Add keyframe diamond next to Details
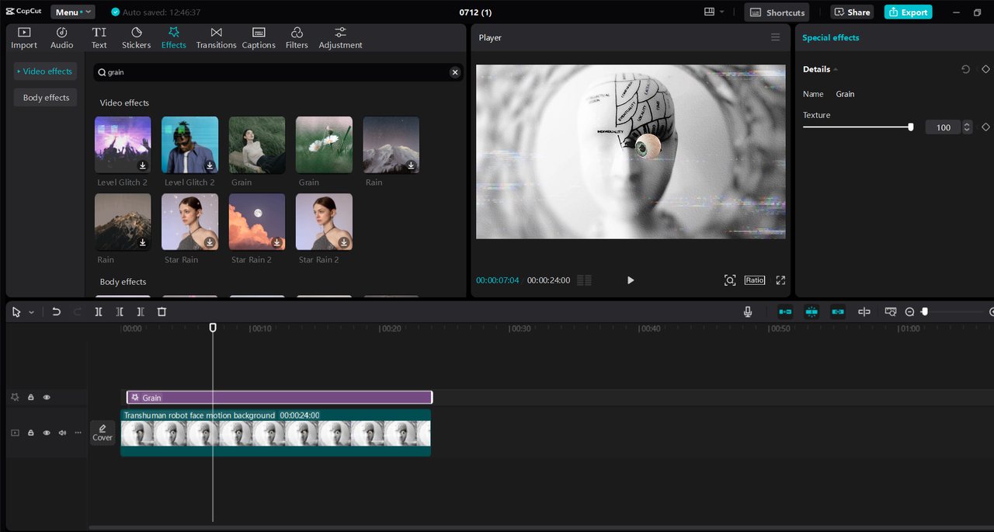Image resolution: width=994 pixels, height=532 pixels. click(x=985, y=69)
